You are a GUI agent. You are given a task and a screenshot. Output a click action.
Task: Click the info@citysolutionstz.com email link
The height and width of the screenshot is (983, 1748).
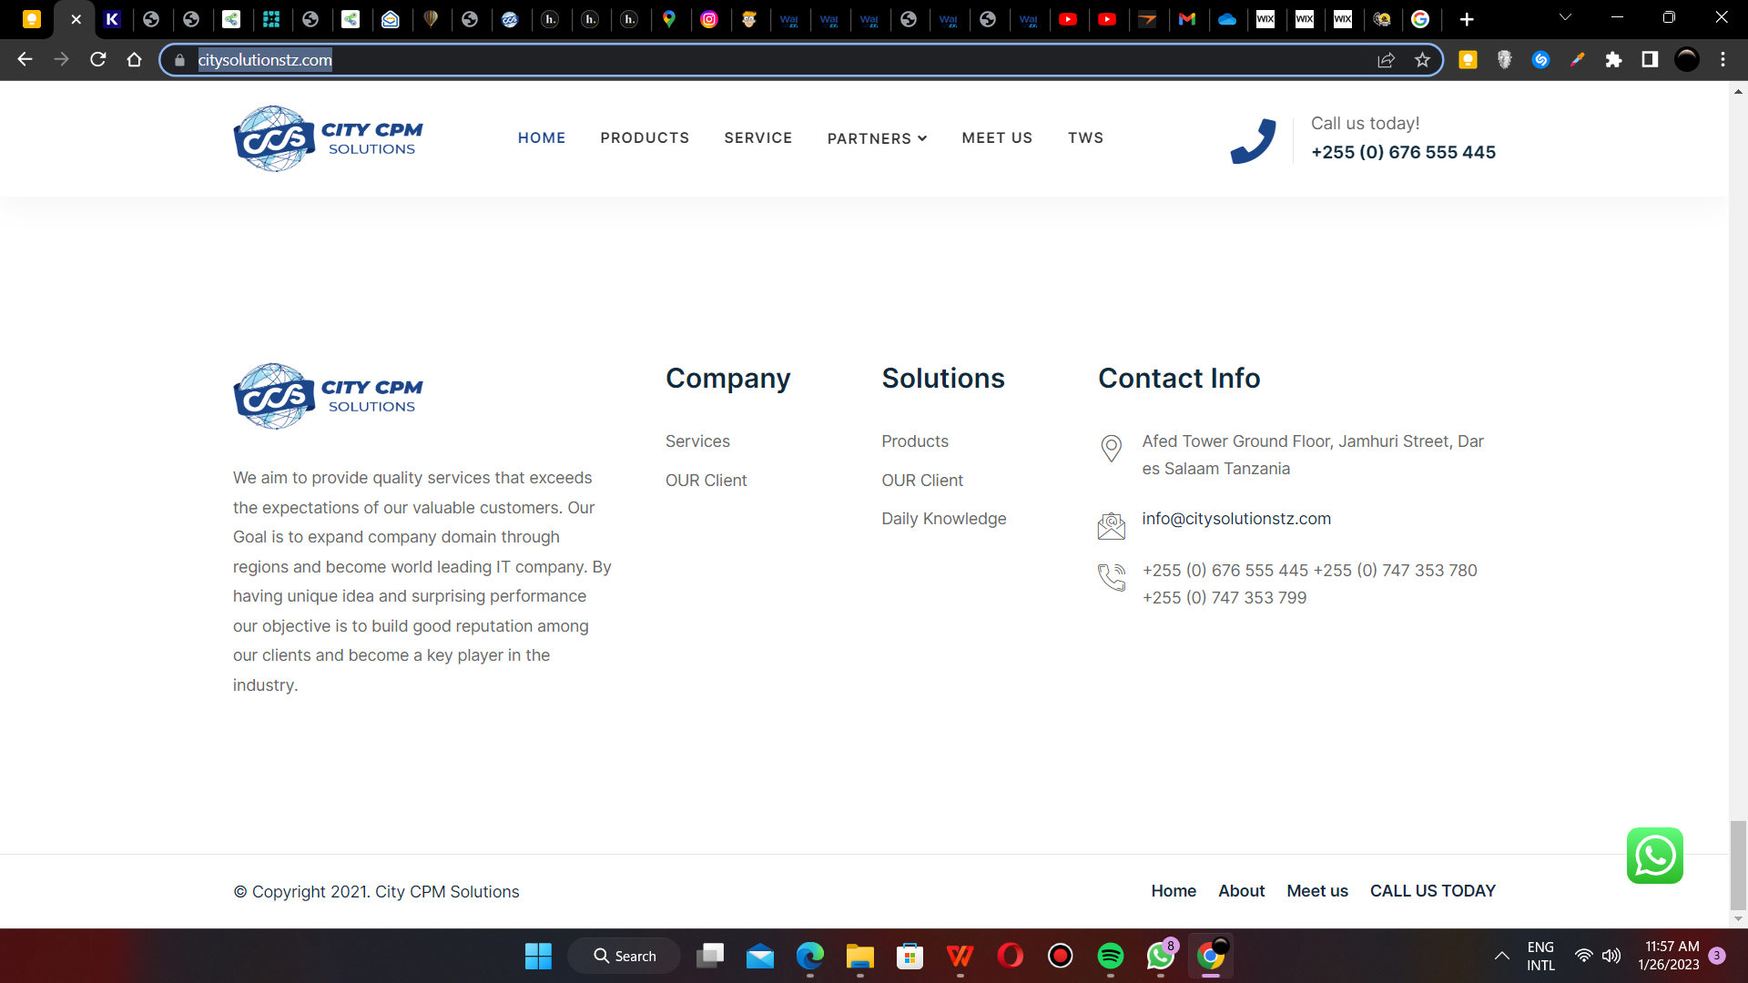[x=1235, y=519]
